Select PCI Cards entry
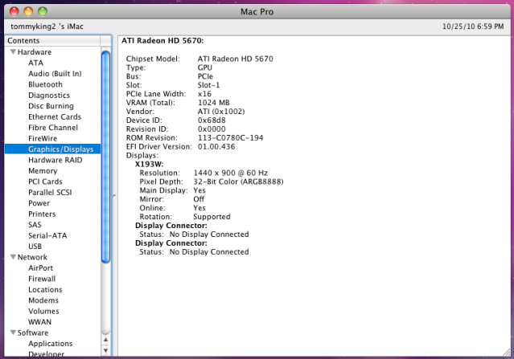 tap(46, 182)
